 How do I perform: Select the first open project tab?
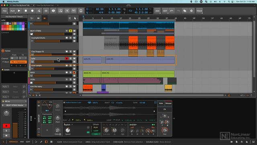point(22,5)
